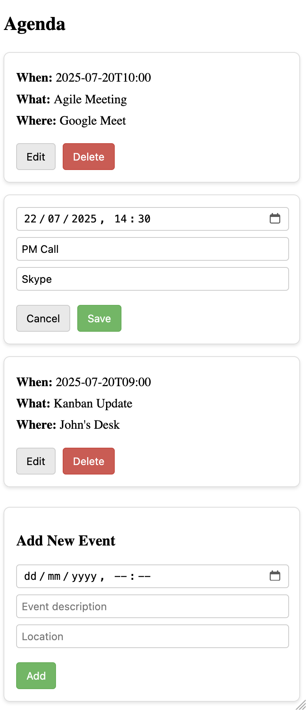Open calendar picker for PM Call event
Screen dimensions: 306x710
[275, 219]
